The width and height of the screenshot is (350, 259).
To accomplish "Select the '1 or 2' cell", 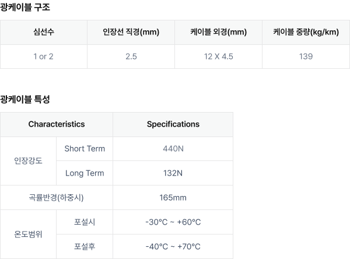I will click(x=44, y=57).
